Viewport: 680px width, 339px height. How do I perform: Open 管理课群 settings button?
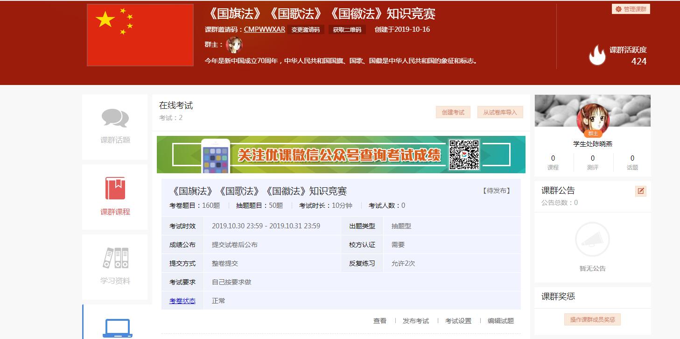pyautogui.click(x=631, y=9)
